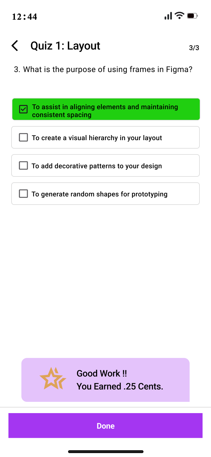211x457 pixels.
Task: Tap the 'Good Work !!' reward banner
Action: point(105,380)
